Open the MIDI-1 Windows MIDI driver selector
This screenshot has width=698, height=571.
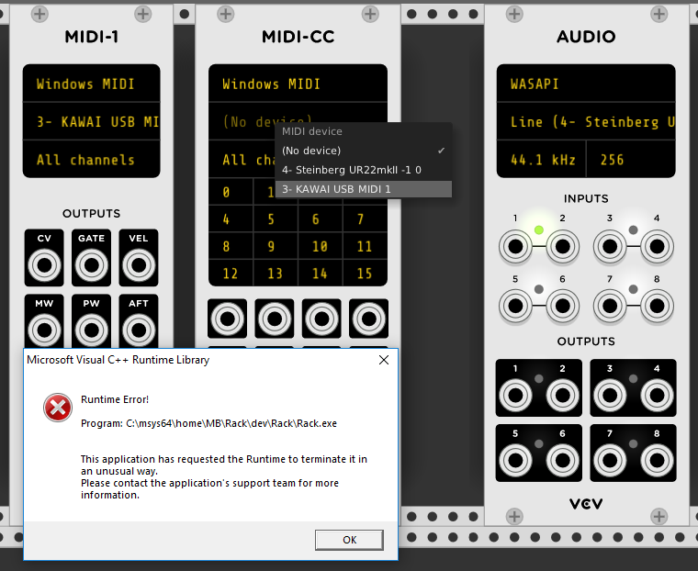[91, 84]
